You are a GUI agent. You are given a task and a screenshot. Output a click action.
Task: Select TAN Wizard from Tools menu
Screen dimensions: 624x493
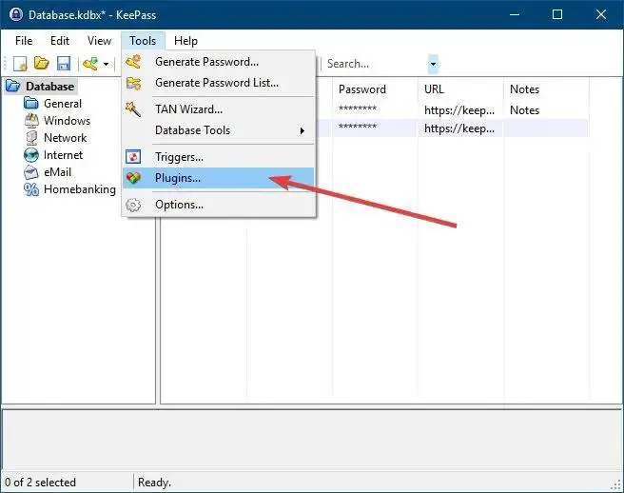219,109
